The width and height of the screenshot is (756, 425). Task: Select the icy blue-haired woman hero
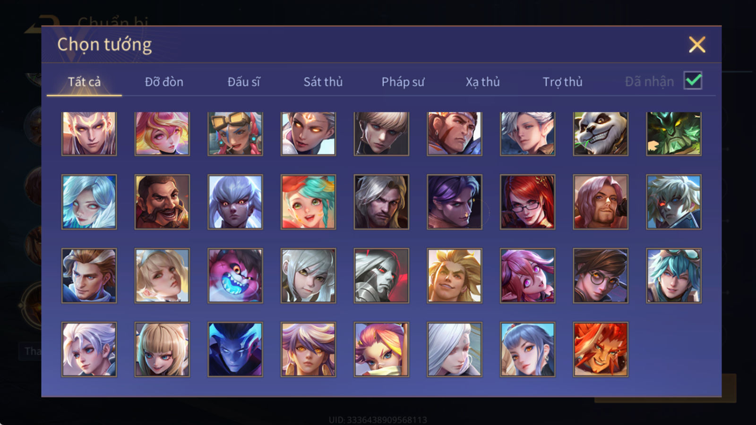89,202
